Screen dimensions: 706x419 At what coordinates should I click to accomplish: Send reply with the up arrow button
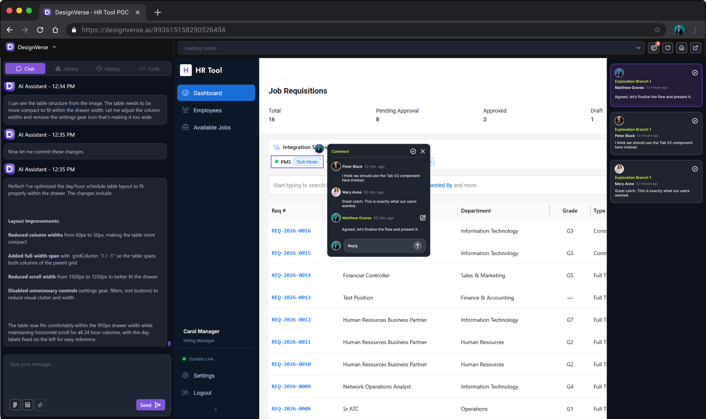tap(417, 246)
